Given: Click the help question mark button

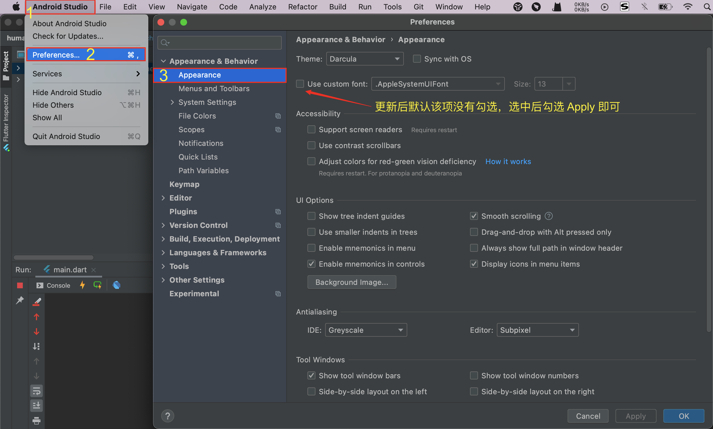Looking at the screenshot, I should pyautogui.click(x=167, y=416).
